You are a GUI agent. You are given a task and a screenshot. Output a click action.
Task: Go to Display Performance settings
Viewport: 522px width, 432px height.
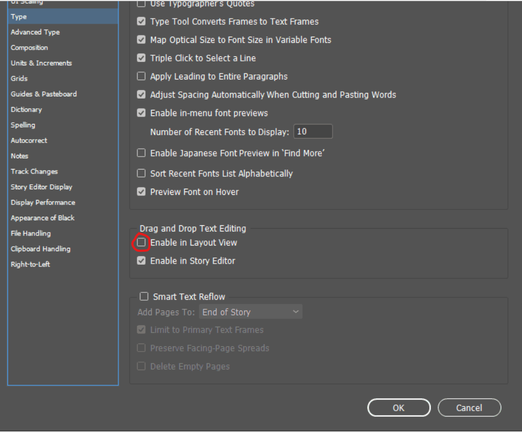(43, 202)
